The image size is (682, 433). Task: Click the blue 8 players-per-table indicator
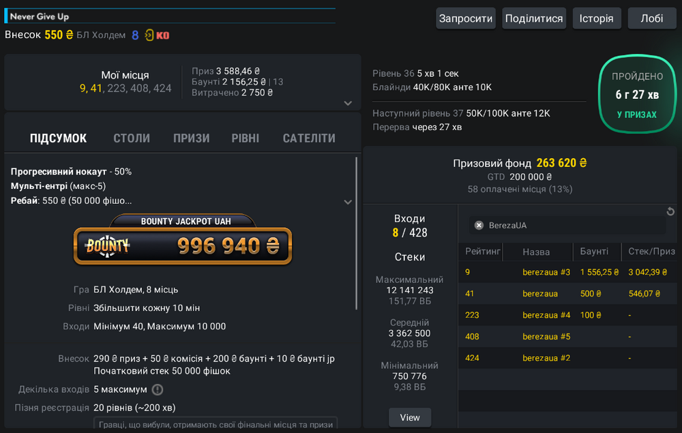[x=135, y=35]
